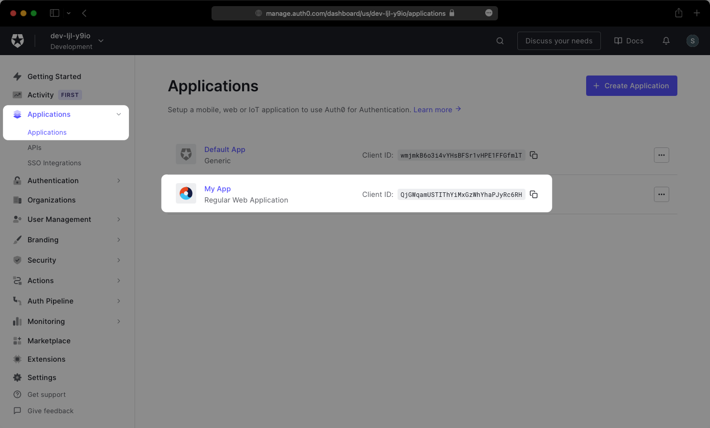
Task: Open the Extensions section
Action: [46, 359]
